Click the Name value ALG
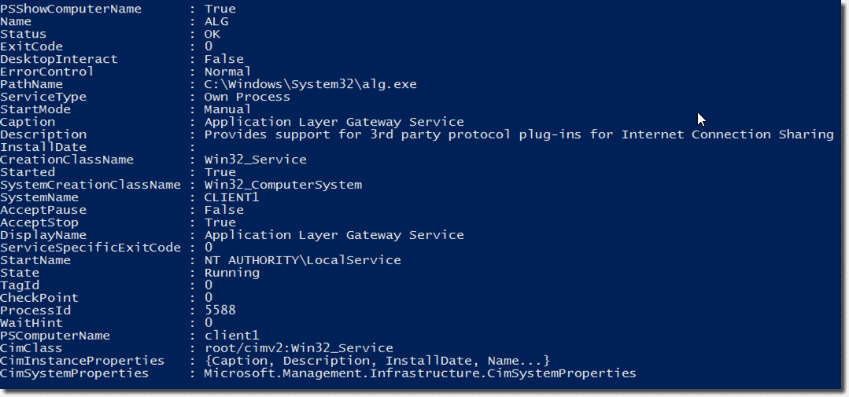The image size is (849, 397). coord(216,21)
